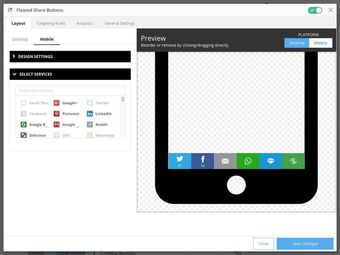This screenshot has width=340, height=255.
Task: Select the red Gmail envelope icon
Action: pyautogui.click(x=57, y=124)
